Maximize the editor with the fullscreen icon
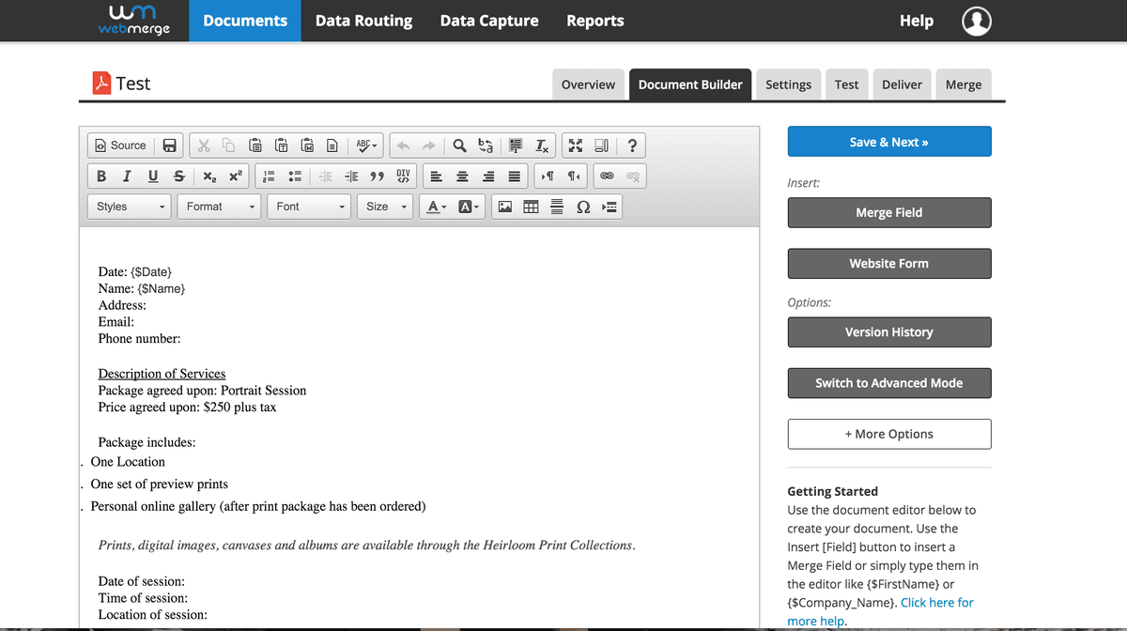This screenshot has height=631, width=1127. point(576,146)
